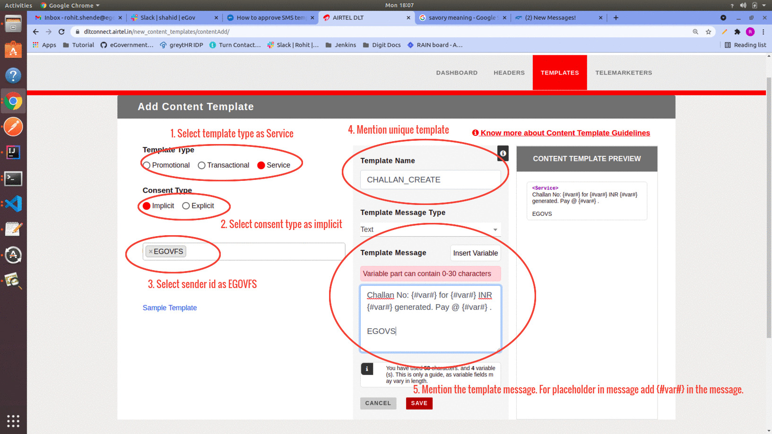Click the red Save button
The image size is (772, 434).
tap(419, 403)
